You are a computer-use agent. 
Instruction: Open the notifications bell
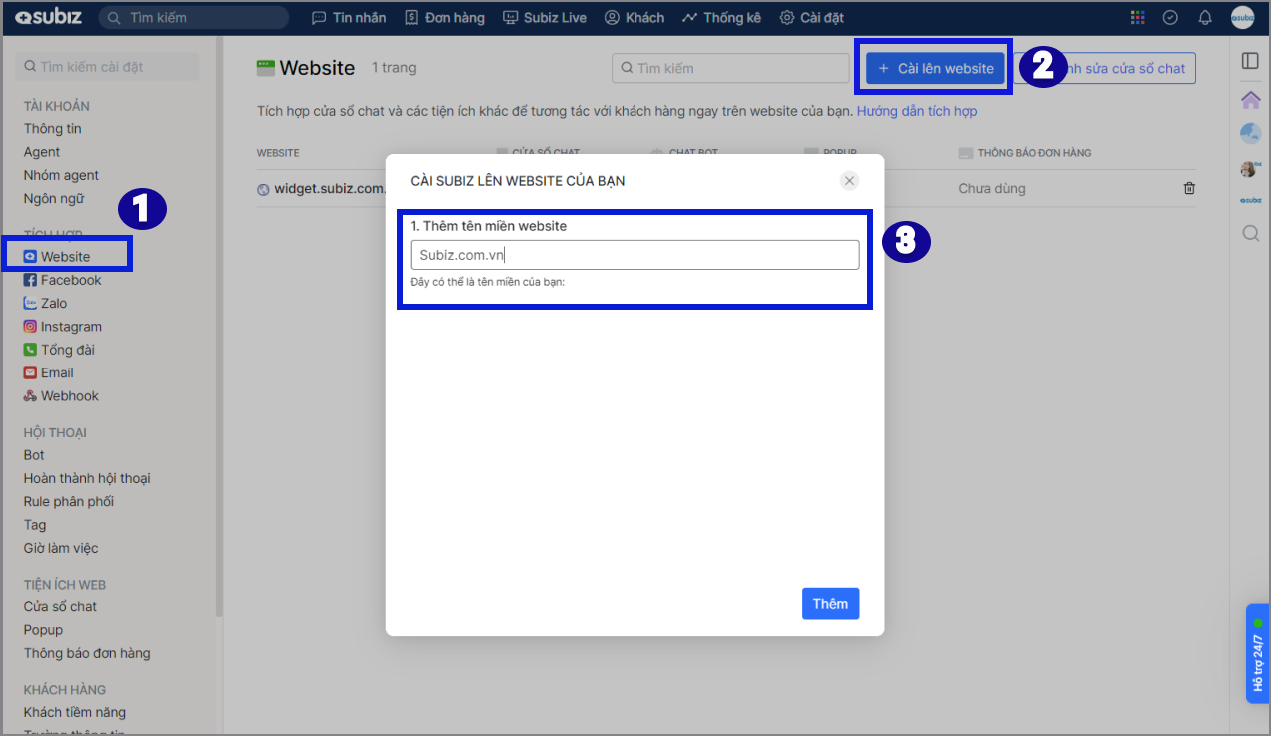1205,18
